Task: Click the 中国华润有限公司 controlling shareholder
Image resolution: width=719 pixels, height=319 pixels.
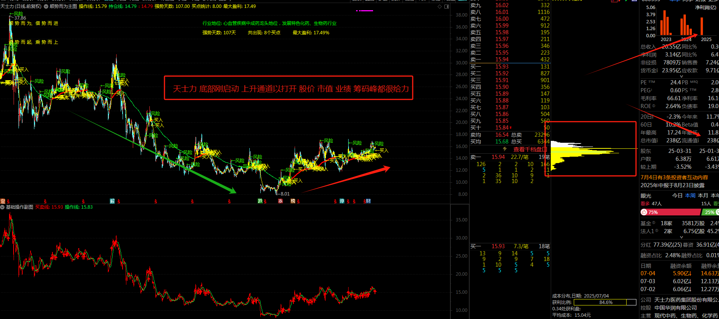Action: 676,308
